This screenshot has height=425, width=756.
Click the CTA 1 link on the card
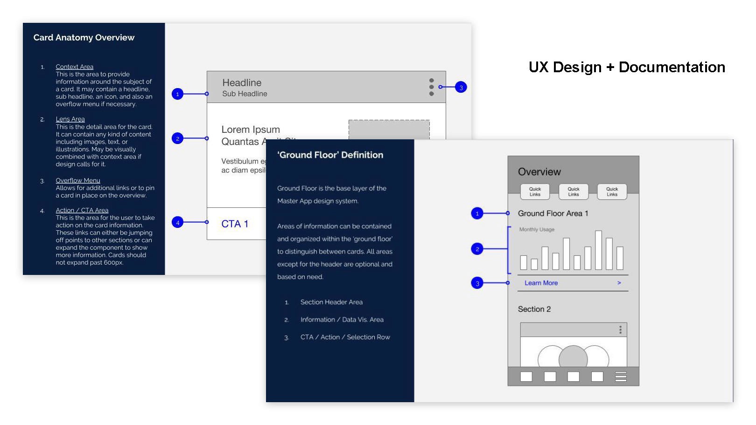tap(235, 224)
